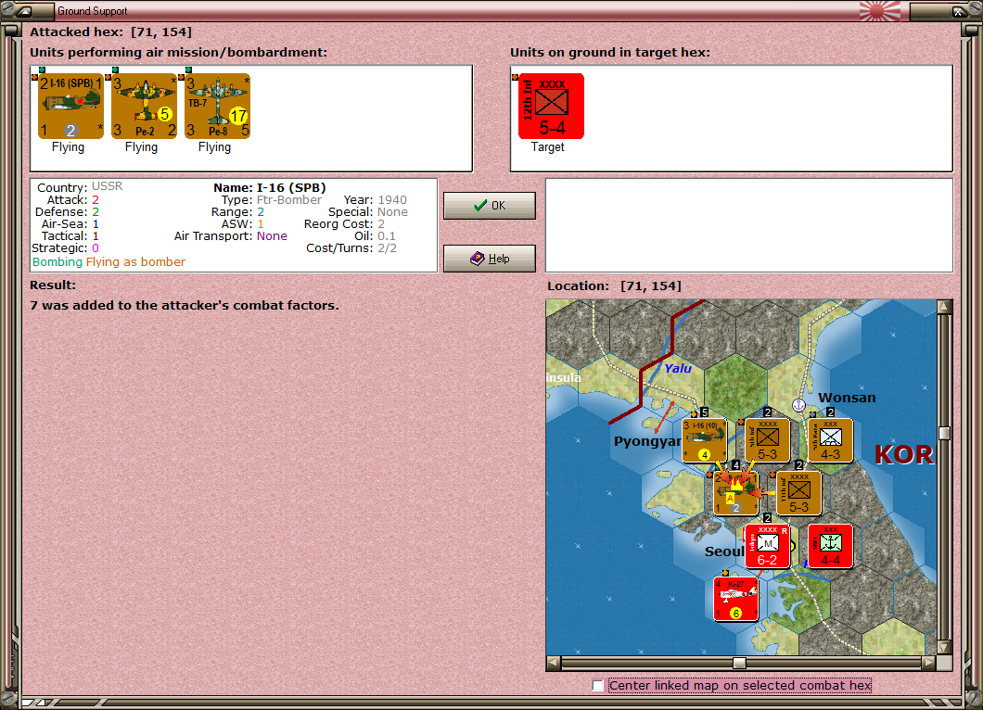Click the attacked hex air counter on map
This screenshot has height=710, width=983.
tap(735, 493)
